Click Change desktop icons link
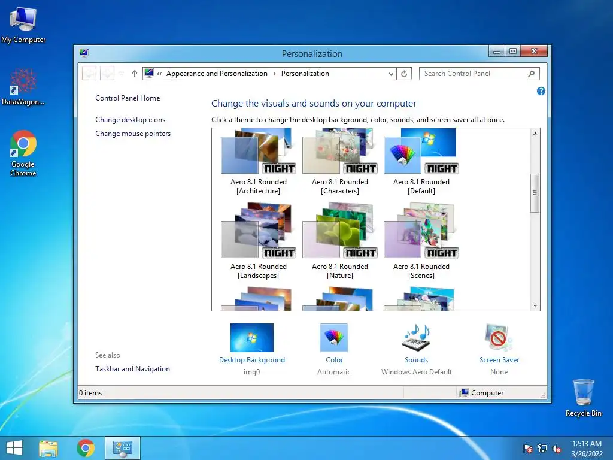 130,120
